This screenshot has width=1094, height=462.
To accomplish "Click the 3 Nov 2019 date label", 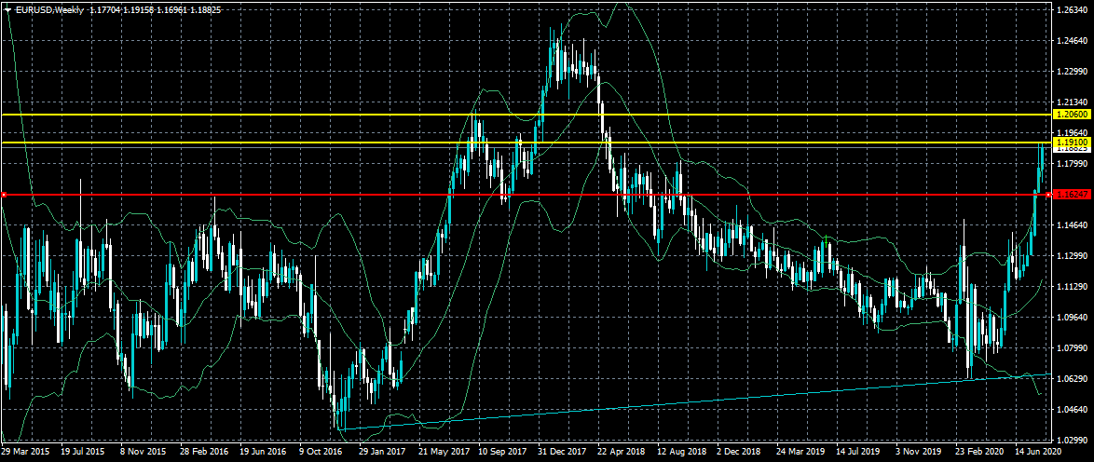I will pos(919,453).
